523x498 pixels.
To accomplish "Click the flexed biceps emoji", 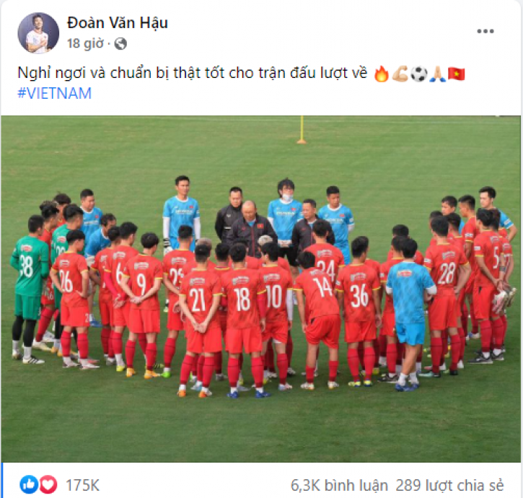I will (400, 74).
